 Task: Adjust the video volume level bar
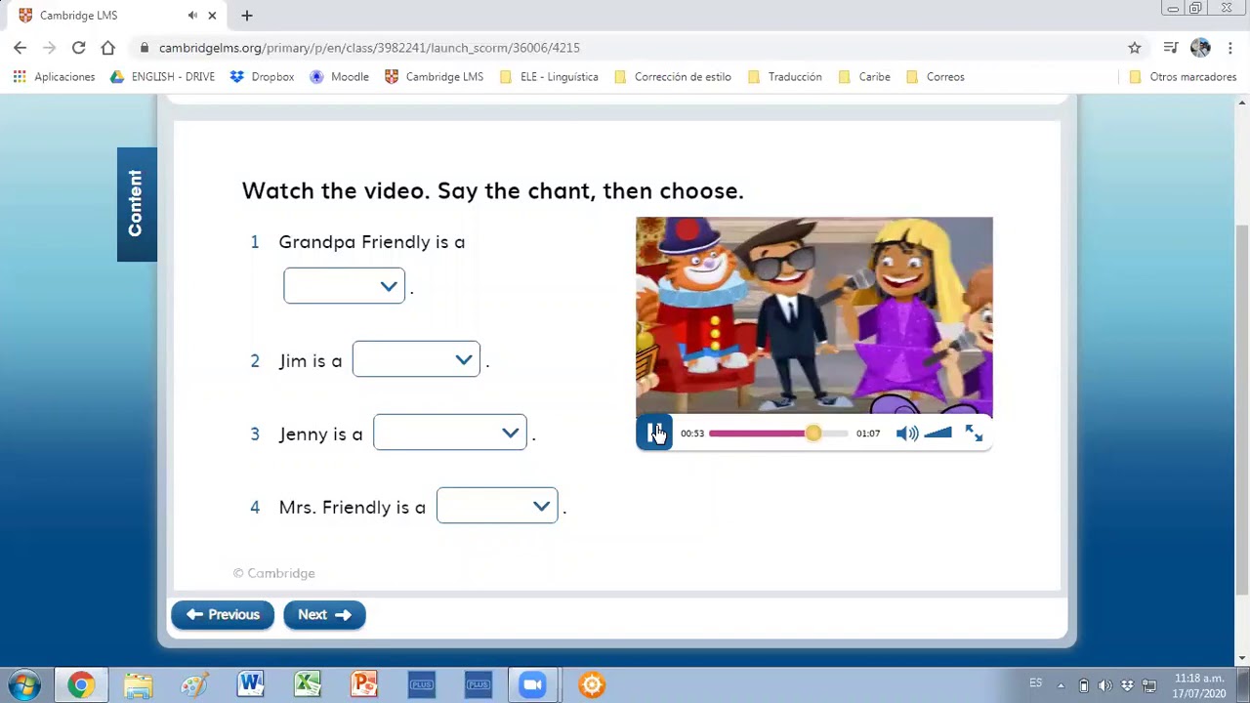pyautogui.click(x=937, y=434)
